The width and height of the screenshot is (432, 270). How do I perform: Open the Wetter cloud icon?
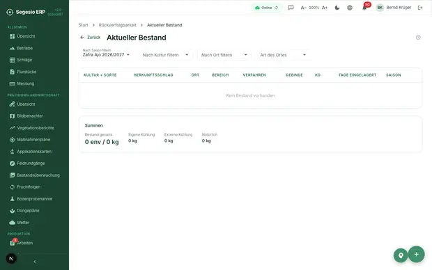[x=12, y=223]
